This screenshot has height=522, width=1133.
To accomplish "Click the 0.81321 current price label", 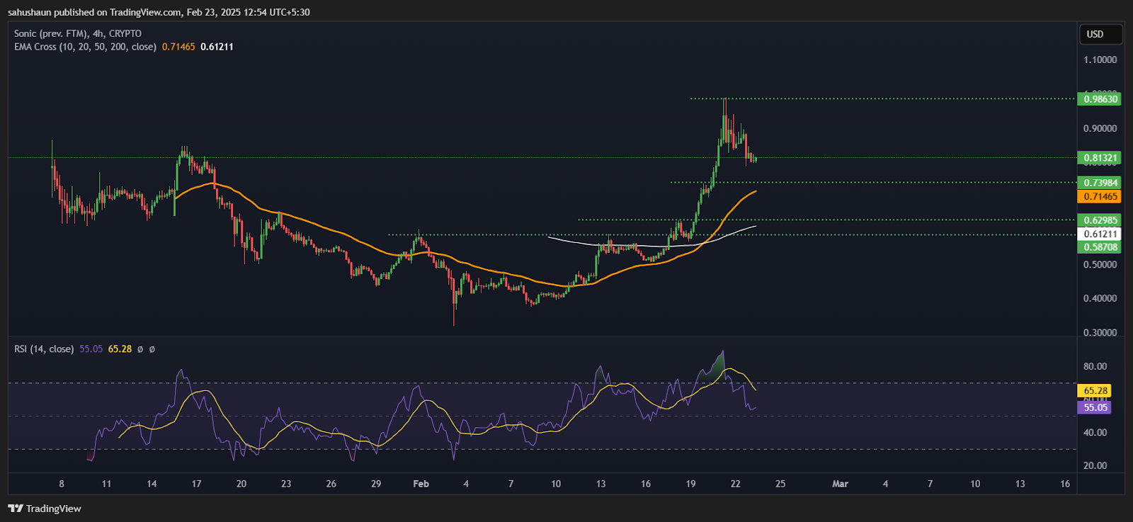I will (x=1100, y=158).
